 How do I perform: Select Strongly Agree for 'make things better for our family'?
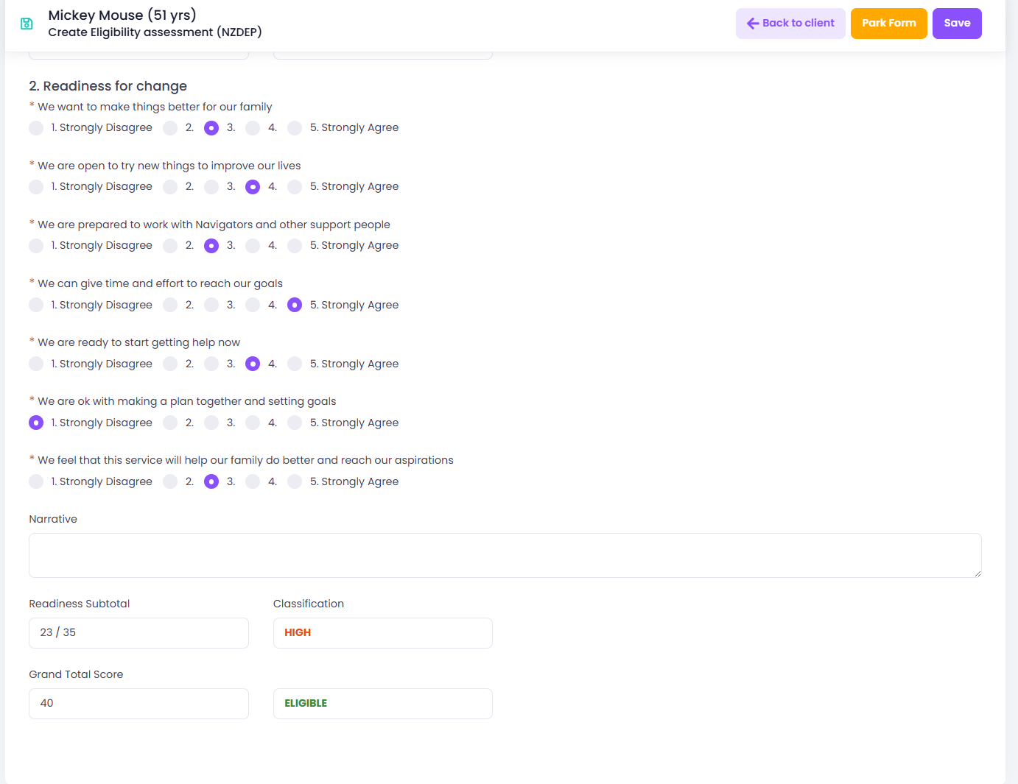(x=295, y=128)
